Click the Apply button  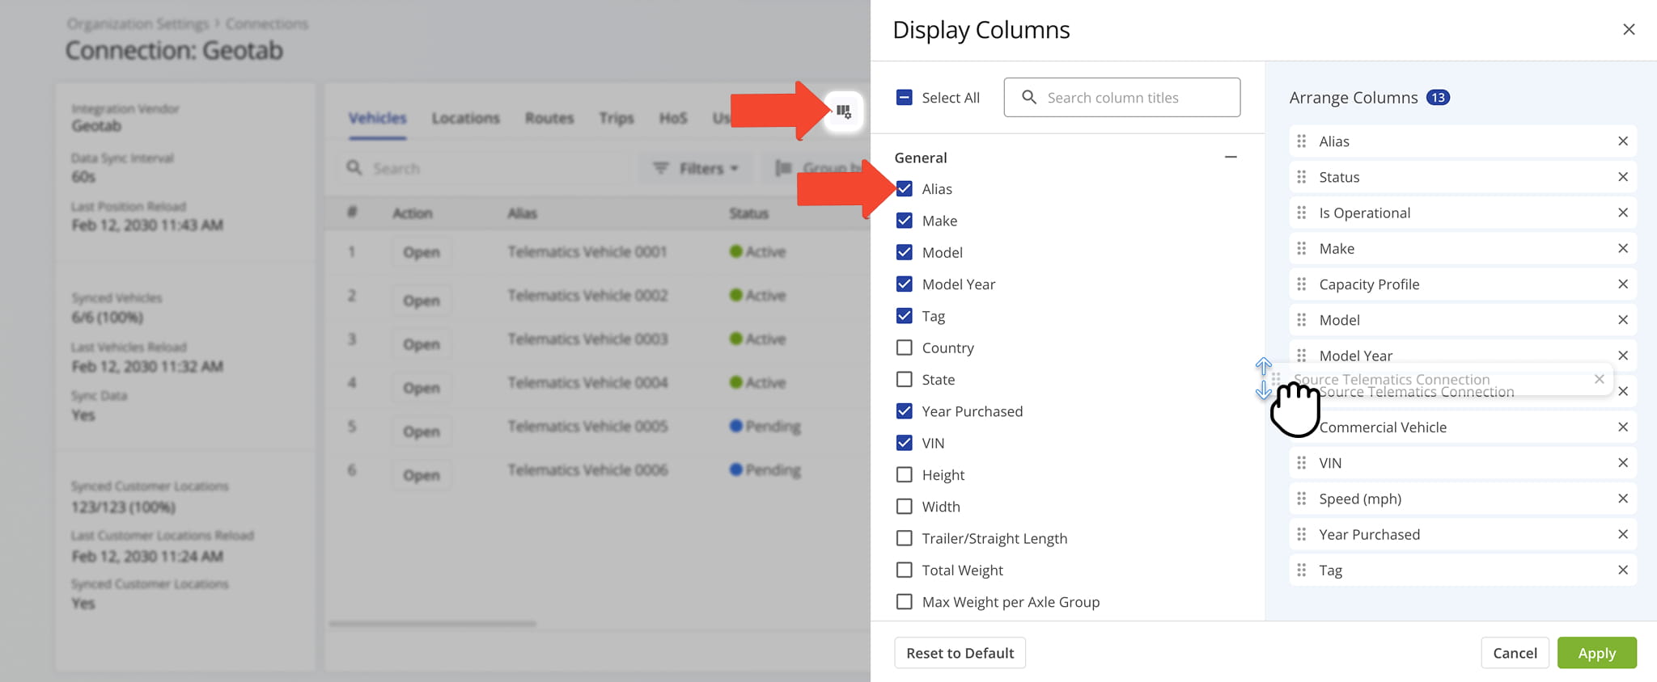pos(1596,653)
